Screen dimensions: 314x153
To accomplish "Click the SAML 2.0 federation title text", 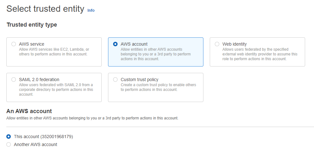I will pyautogui.click(x=39, y=80).
